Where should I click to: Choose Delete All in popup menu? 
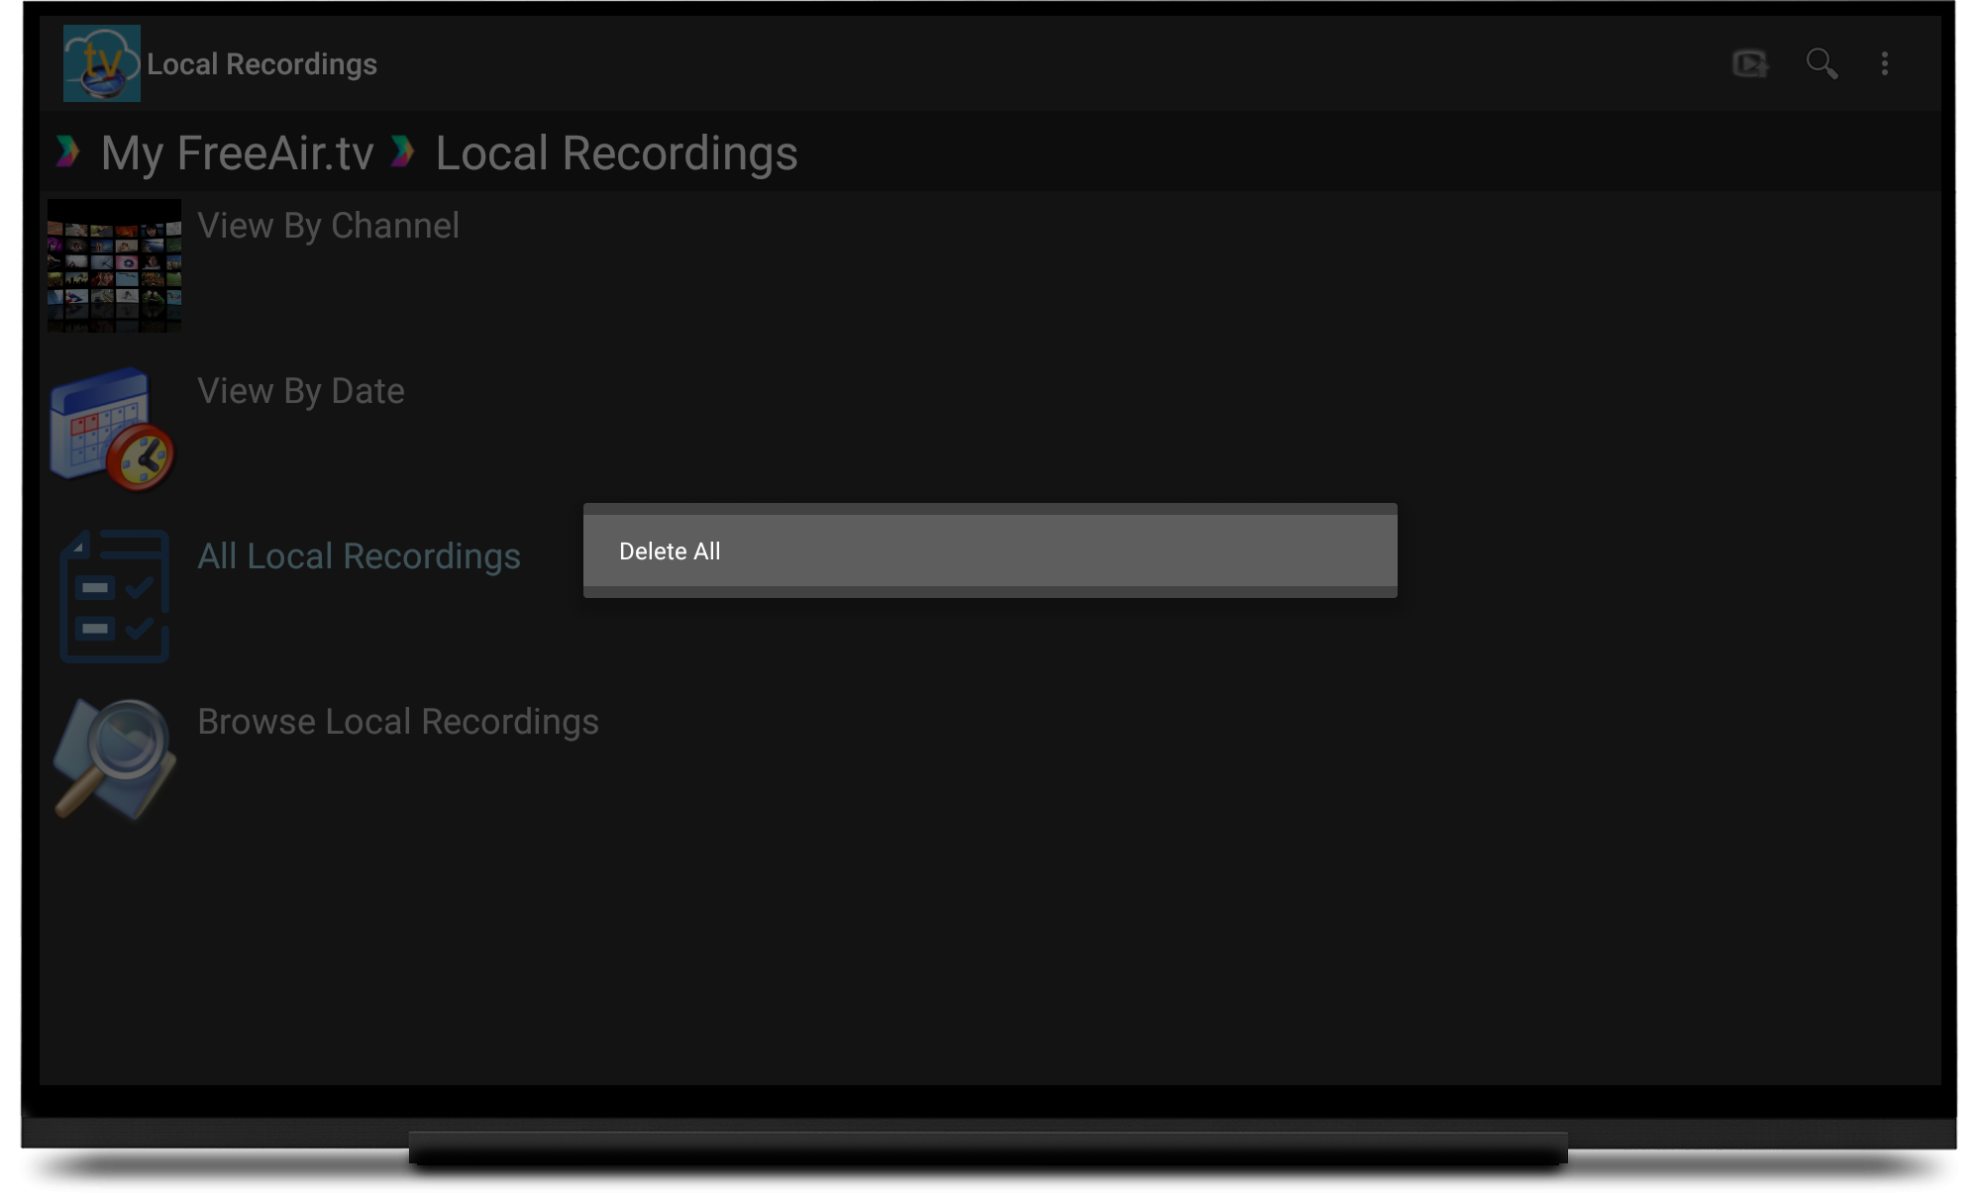670,551
